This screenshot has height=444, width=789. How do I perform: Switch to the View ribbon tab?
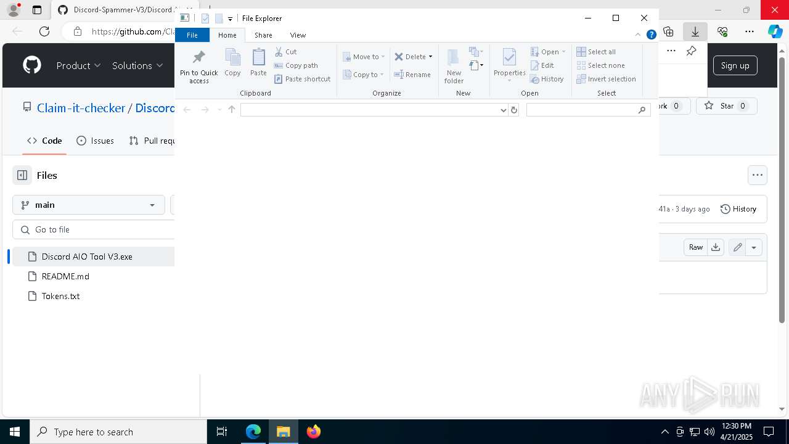pyautogui.click(x=298, y=35)
